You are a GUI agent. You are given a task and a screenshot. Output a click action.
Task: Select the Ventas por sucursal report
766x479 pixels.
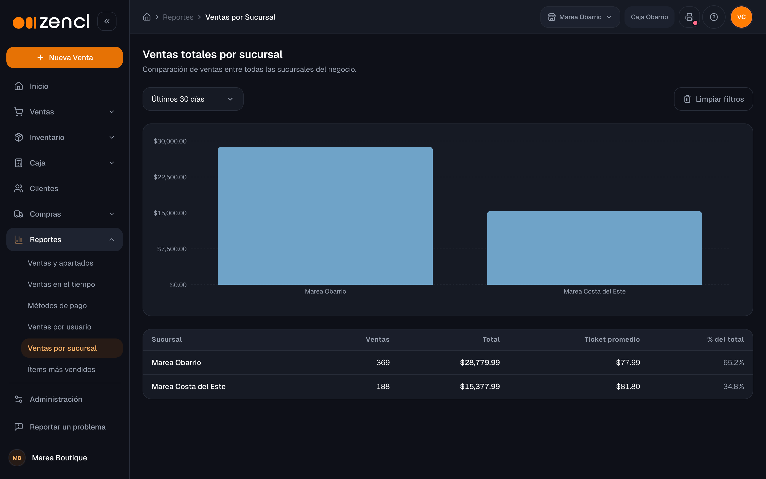coord(72,348)
